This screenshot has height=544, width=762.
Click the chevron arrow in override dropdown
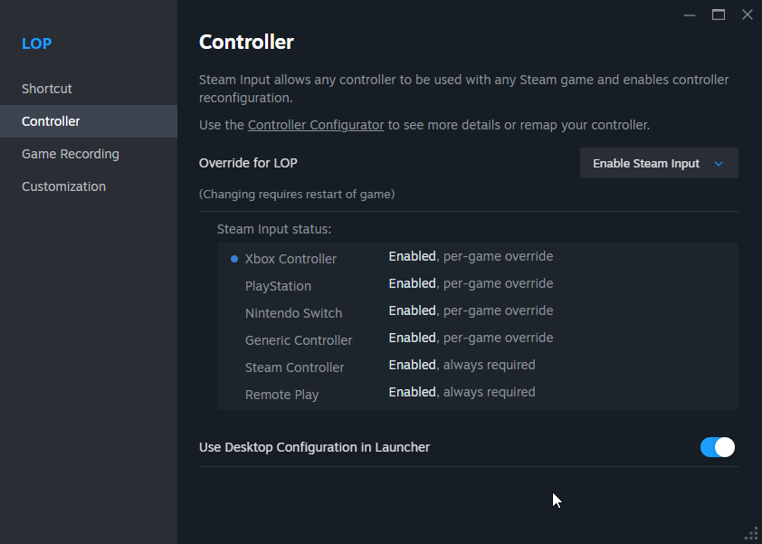click(x=719, y=164)
